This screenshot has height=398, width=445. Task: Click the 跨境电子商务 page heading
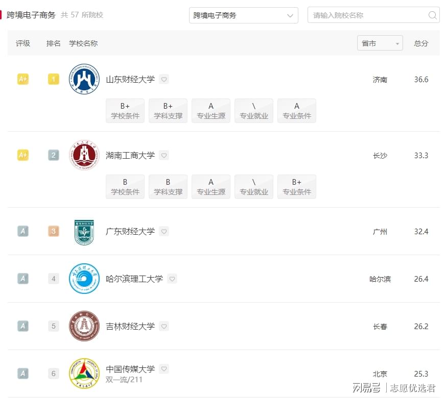(x=31, y=15)
